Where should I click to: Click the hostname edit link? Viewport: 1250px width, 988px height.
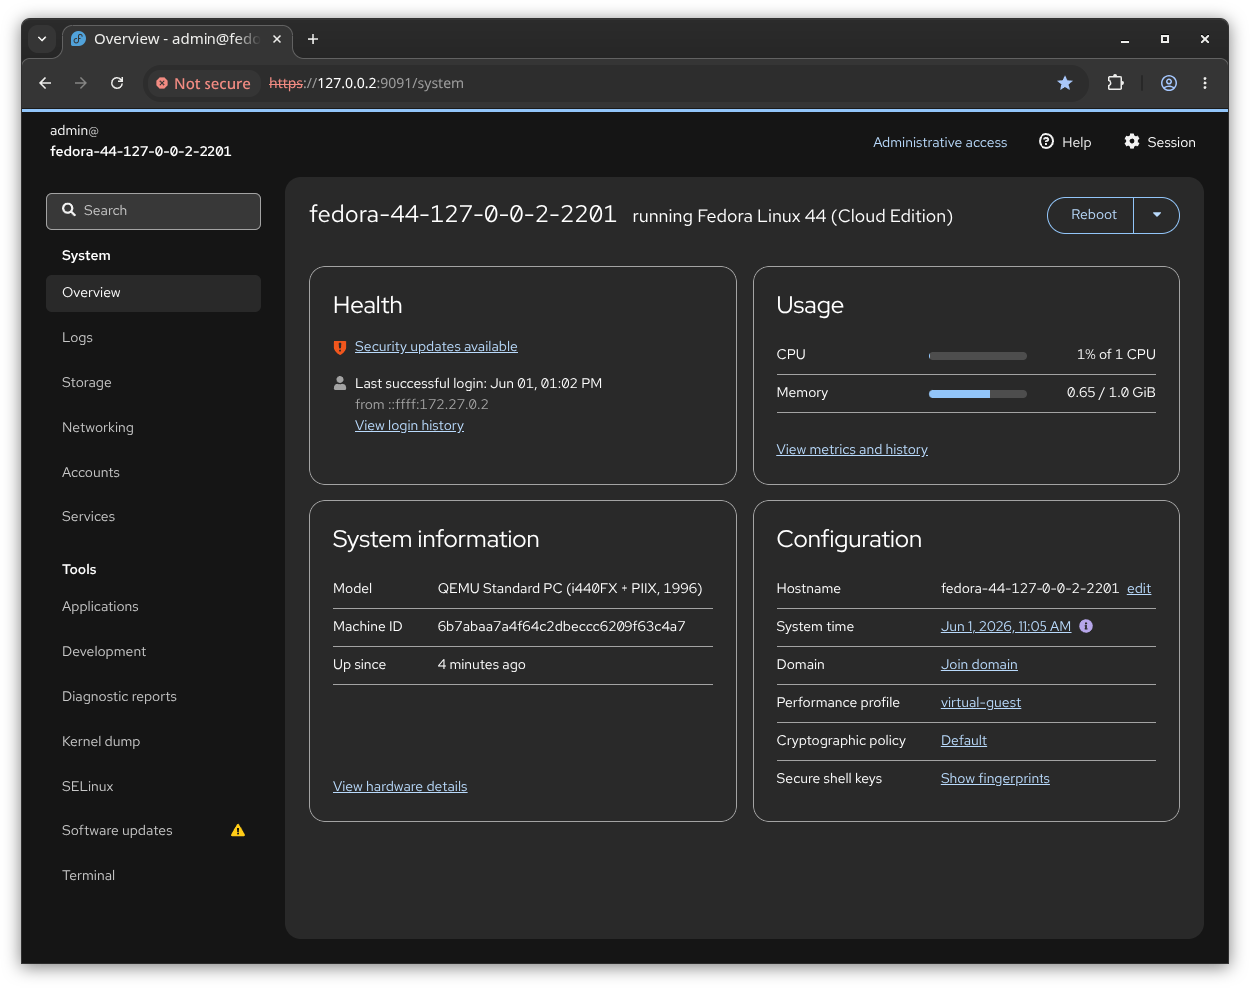point(1139,589)
